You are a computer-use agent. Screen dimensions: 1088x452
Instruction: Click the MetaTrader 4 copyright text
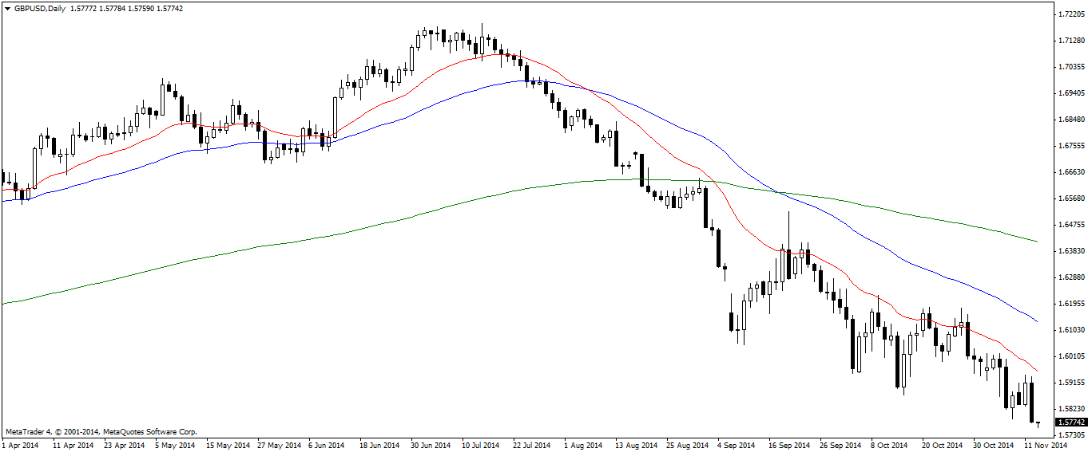pos(101,431)
